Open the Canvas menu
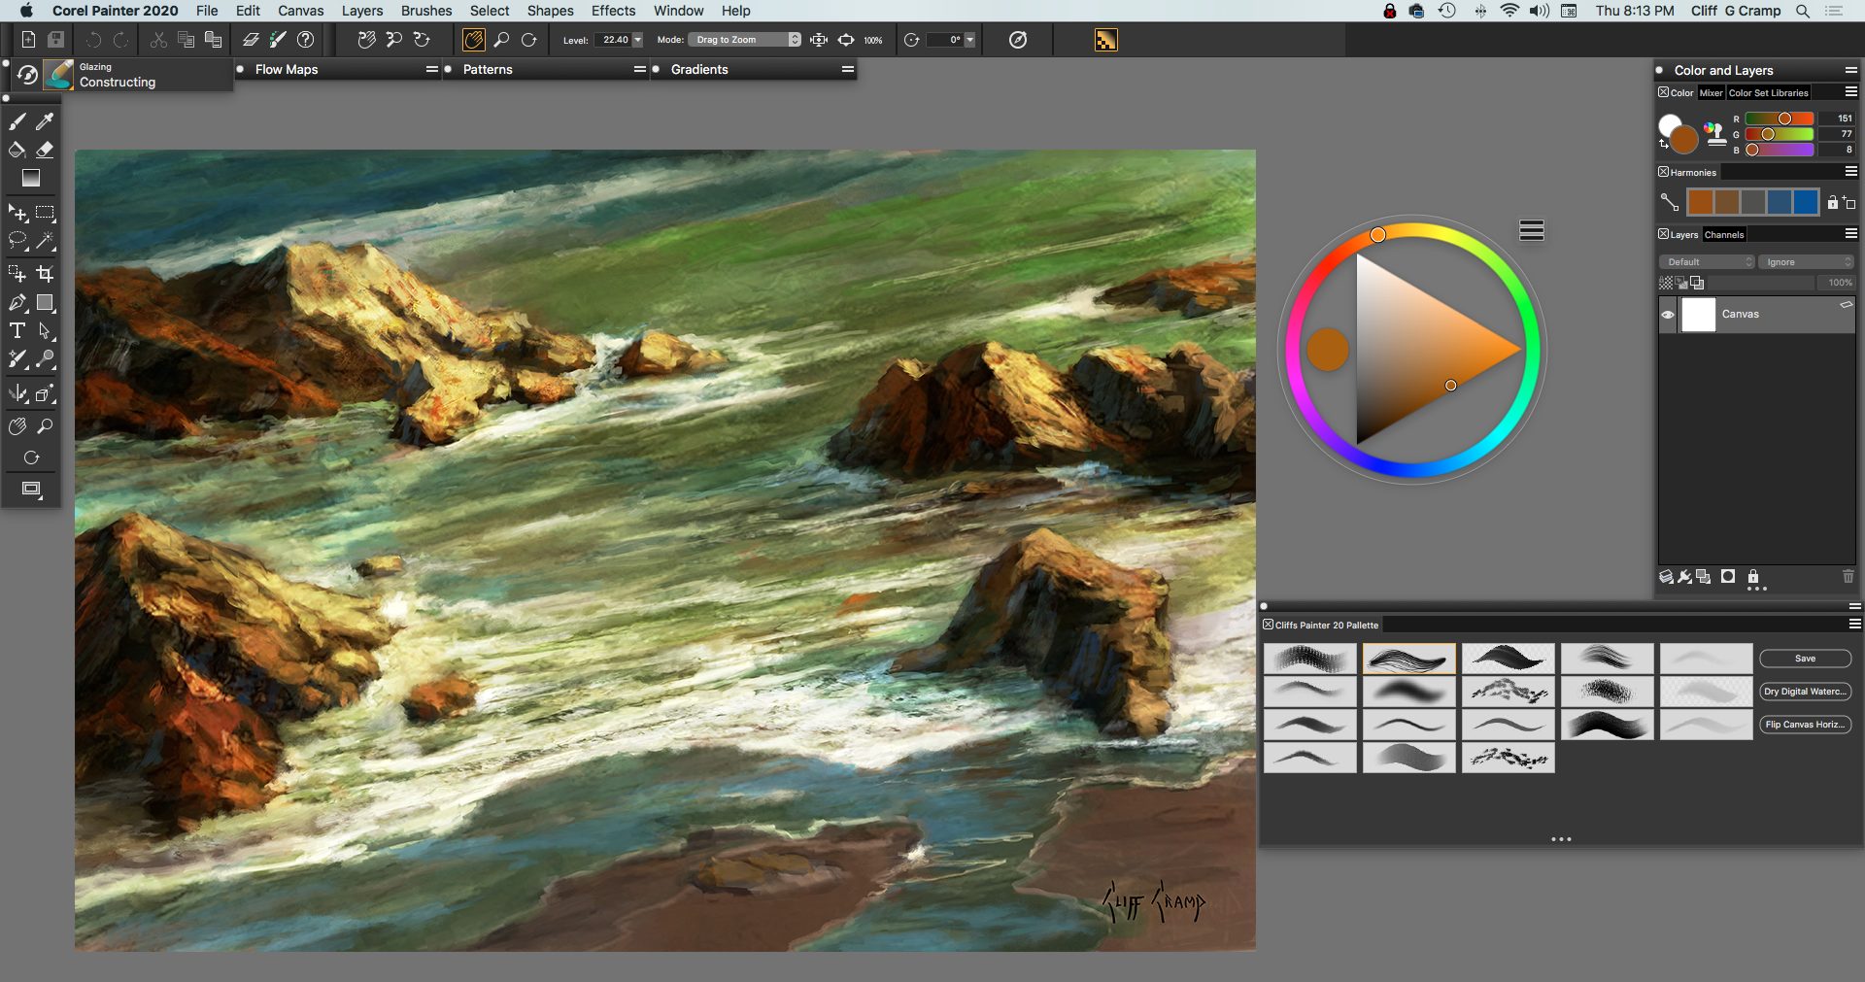This screenshot has width=1865, height=982. 300,11
